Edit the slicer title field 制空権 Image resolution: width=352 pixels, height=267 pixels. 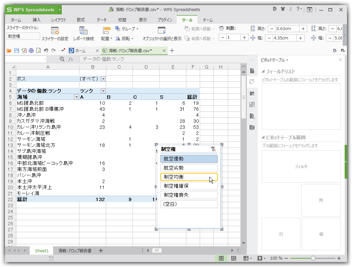(23, 36)
